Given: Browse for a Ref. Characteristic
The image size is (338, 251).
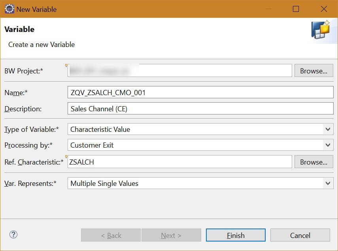Looking at the screenshot, I should click(x=313, y=161).
